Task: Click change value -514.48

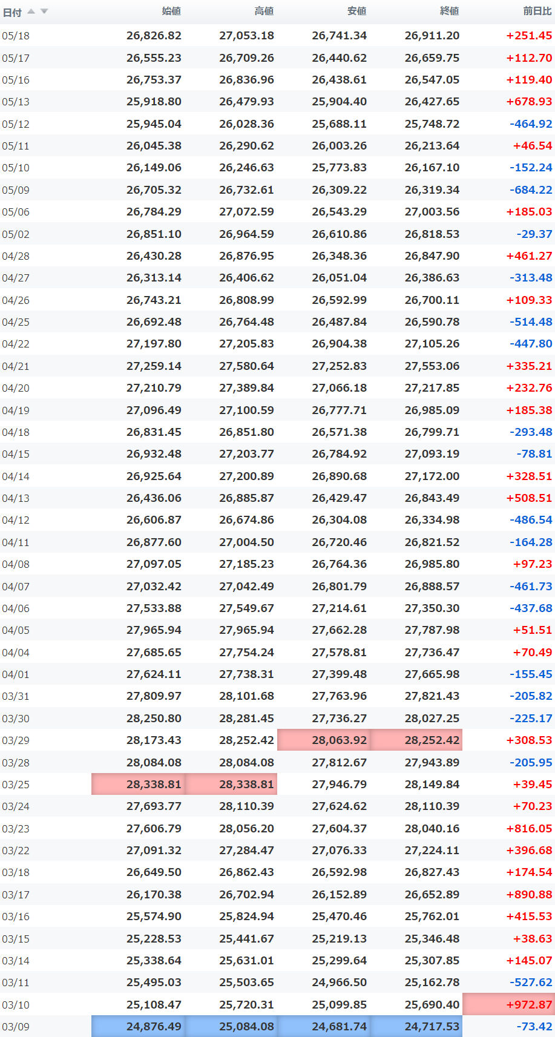Action: click(531, 322)
